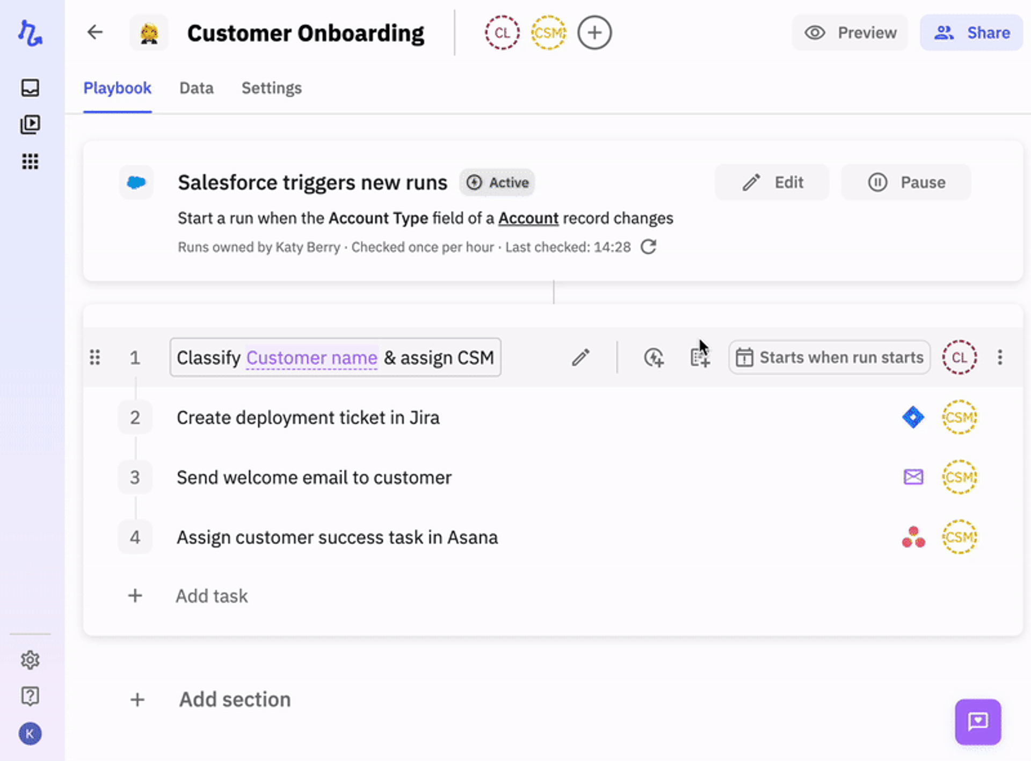The image size is (1031, 761).
Task: Click the Share button
Action: pyautogui.click(x=971, y=33)
